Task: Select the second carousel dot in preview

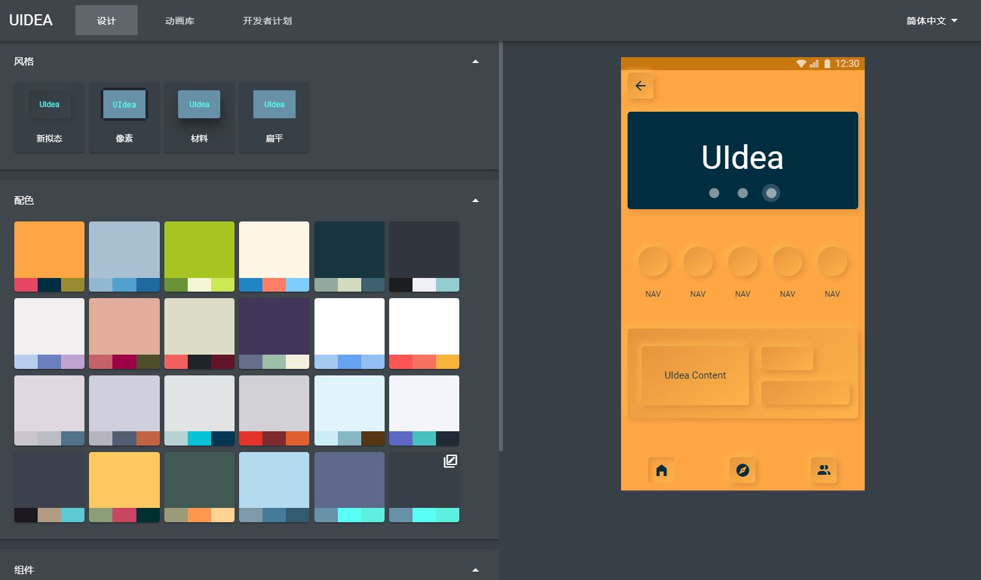Action: point(743,193)
